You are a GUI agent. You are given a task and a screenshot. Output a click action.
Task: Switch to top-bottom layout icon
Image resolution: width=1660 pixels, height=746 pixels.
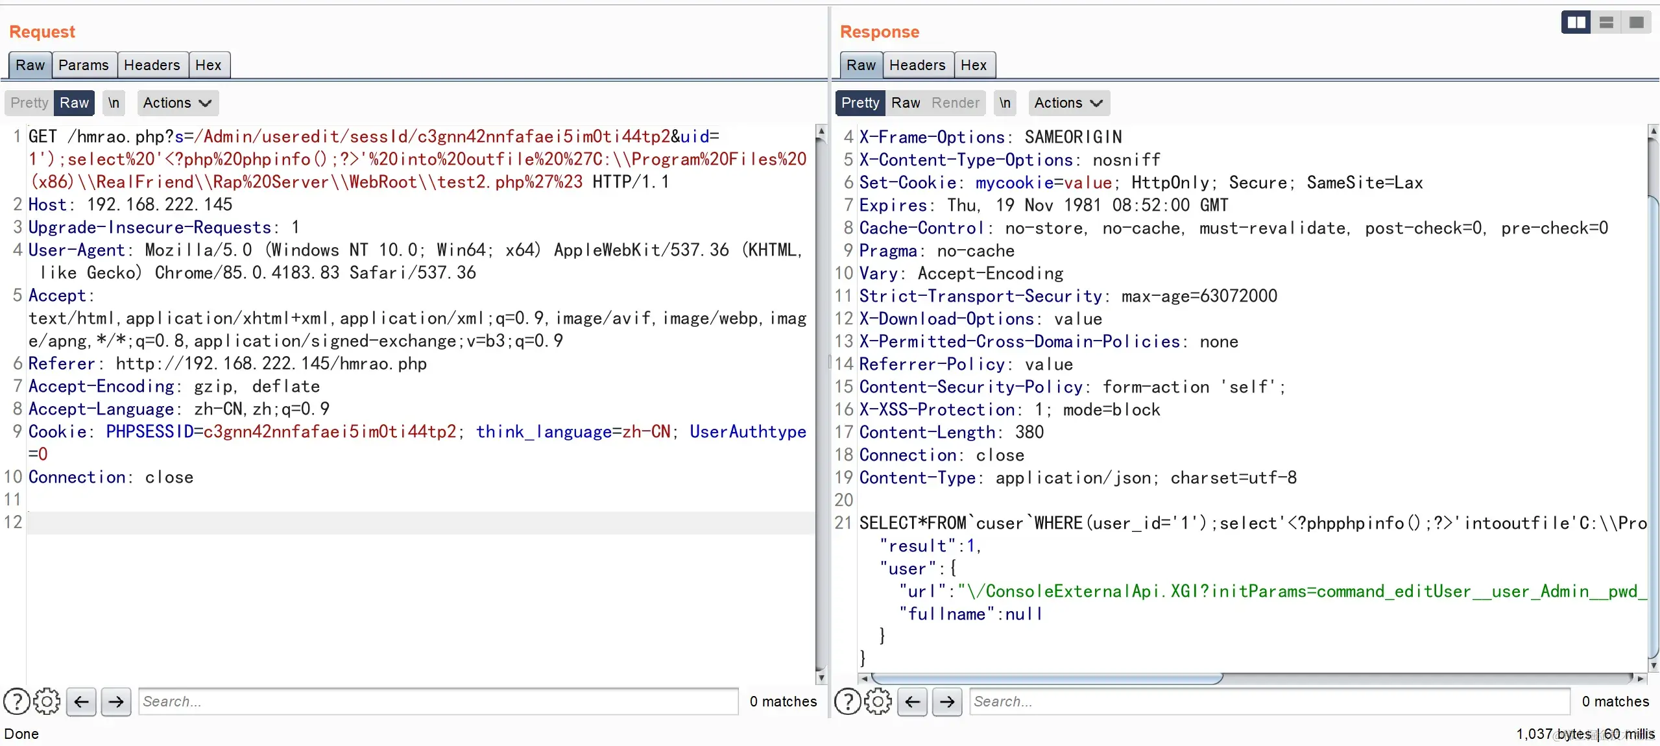coord(1606,23)
